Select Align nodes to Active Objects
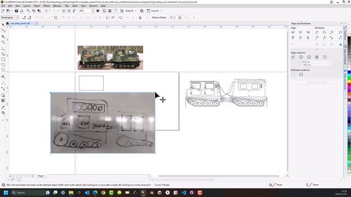Viewport: 351px width, 197px height. click(293, 57)
